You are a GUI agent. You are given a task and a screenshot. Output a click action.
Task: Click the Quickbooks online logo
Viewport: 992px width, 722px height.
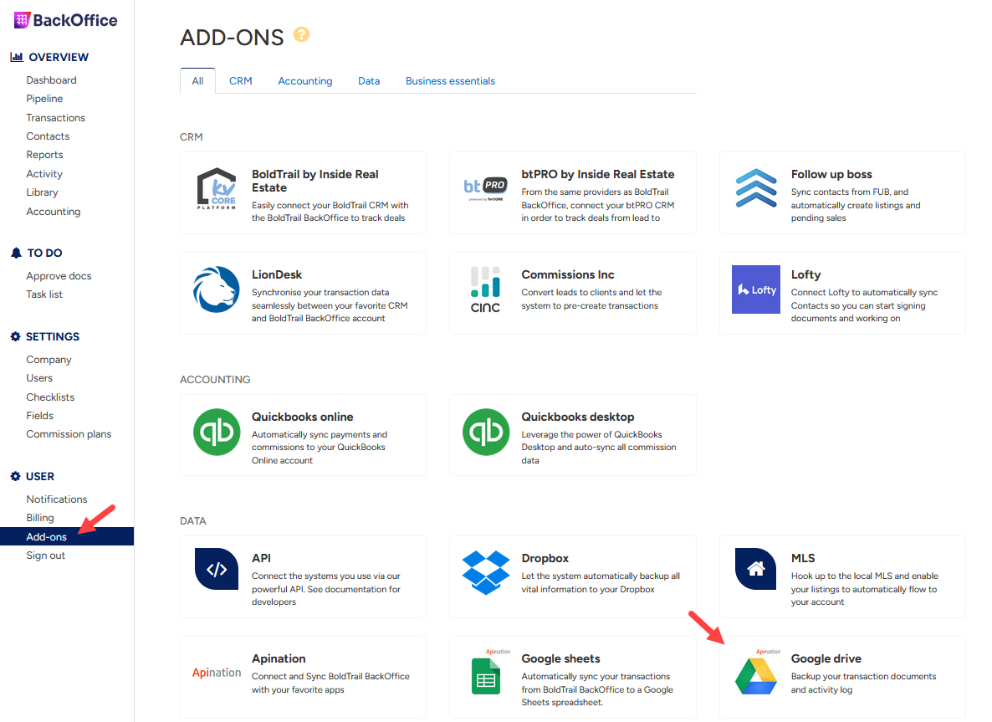pyautogui.click(x=217, y=433)
